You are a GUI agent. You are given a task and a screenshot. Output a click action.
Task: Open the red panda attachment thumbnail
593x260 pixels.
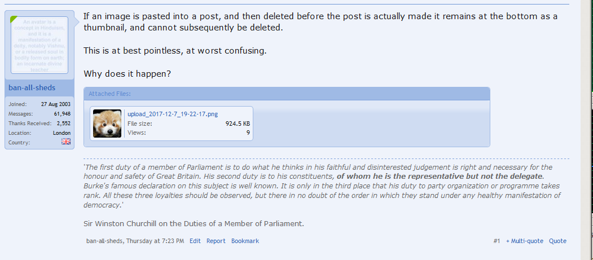(x=107, y=124)
